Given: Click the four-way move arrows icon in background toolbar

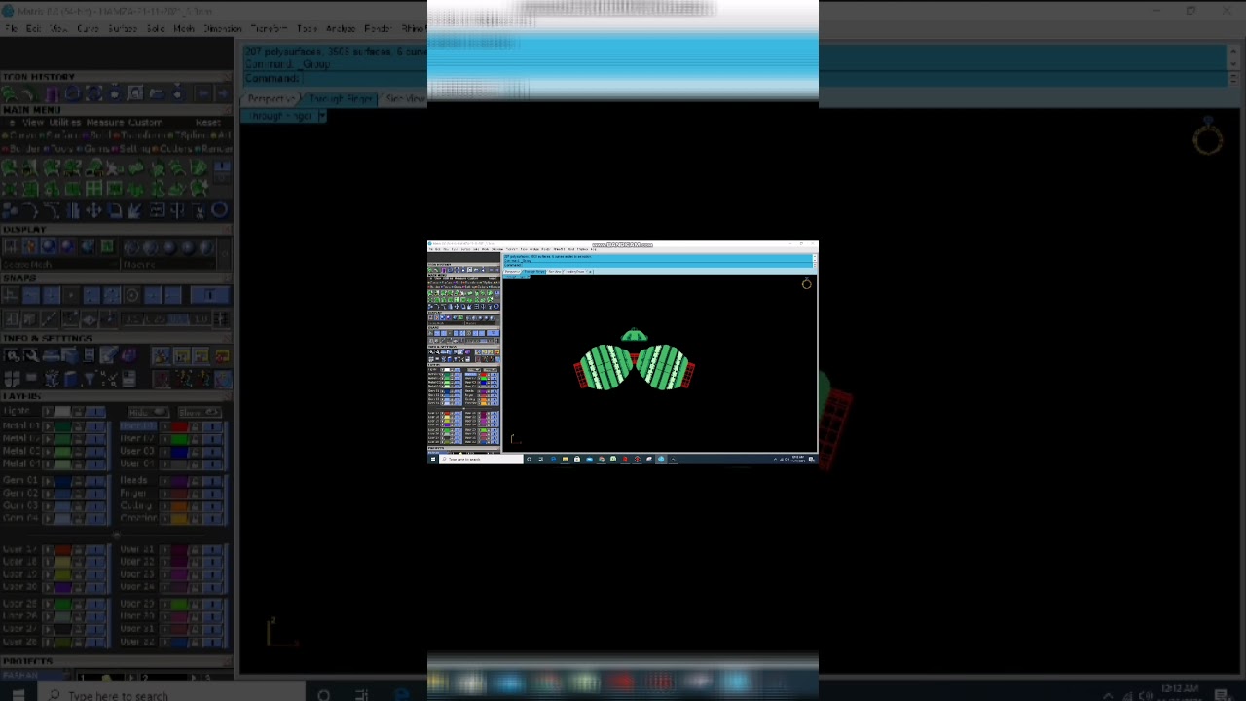Looking at the screenshot, I should [x=93, y=210].
